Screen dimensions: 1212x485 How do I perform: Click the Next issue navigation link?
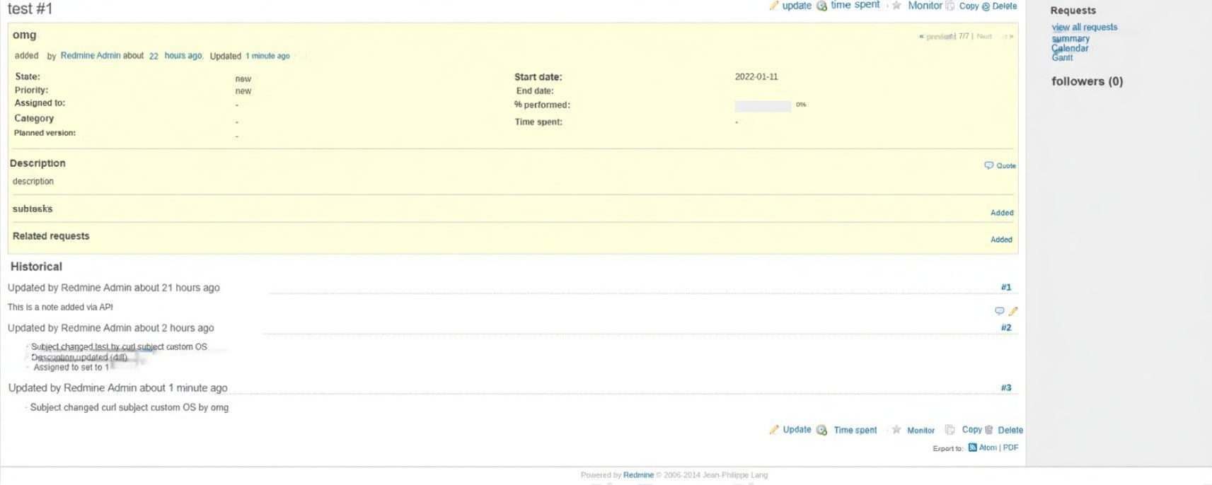pyautogui.click(x=984, y=36)
